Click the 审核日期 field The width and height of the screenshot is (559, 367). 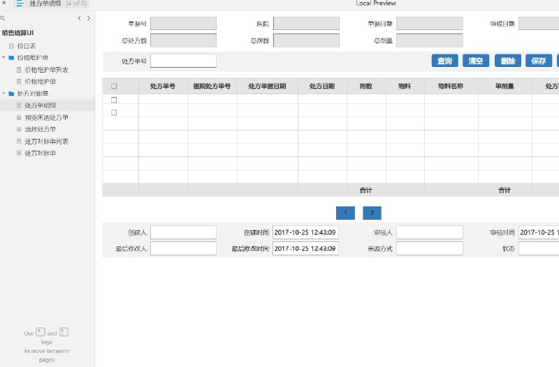(539, 24)
